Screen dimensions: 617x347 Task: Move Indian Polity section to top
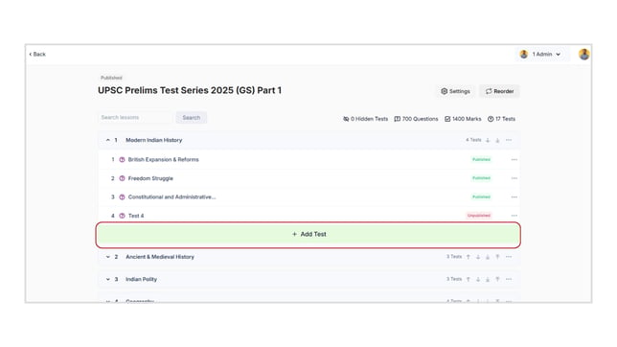[497, 279]
